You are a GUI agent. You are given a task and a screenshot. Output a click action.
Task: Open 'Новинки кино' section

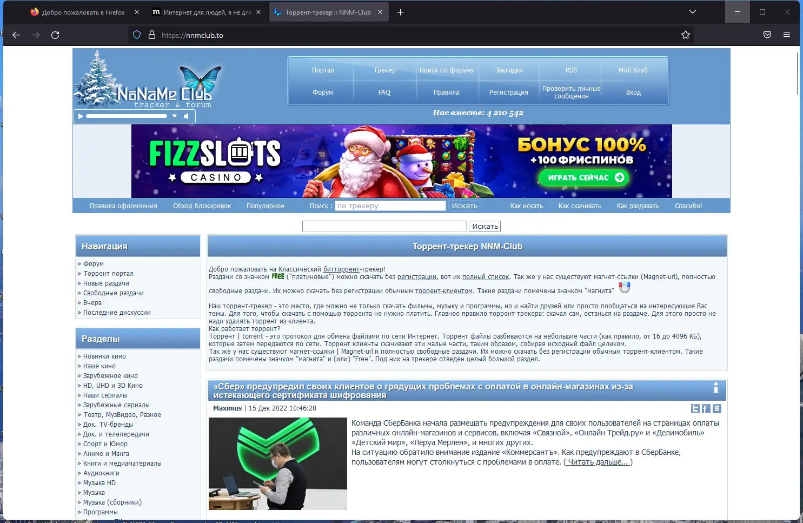coord(104,356)
